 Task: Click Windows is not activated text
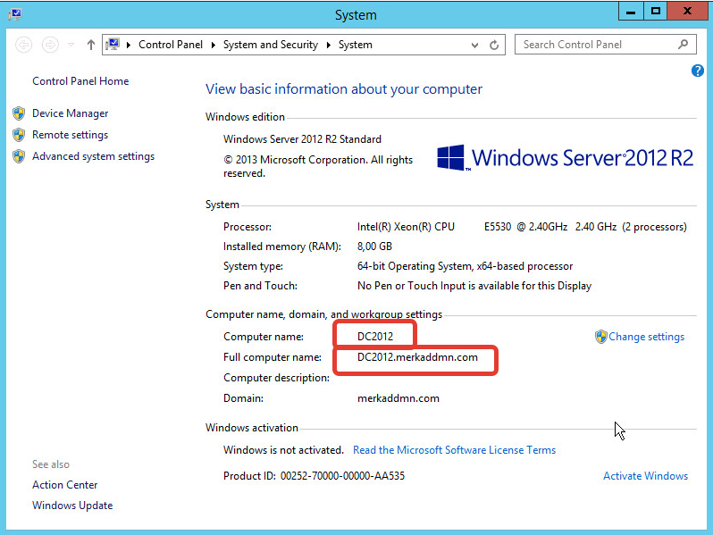pos(283,450)
